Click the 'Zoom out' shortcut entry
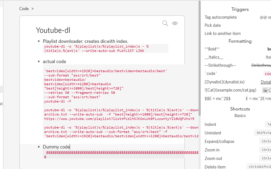The height and width of the screenshot is (169, 271). point(213,158)
